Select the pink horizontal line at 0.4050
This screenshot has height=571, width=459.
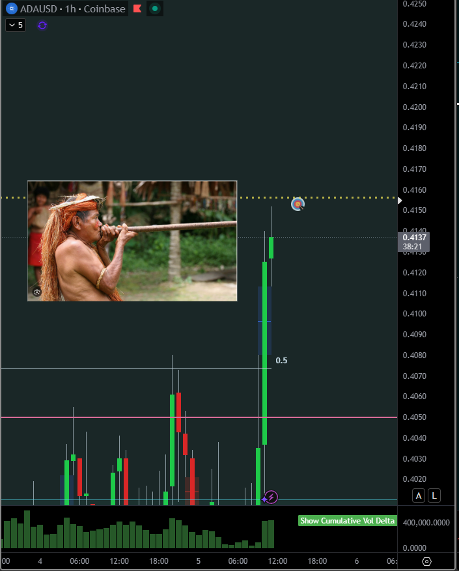point(199,417)
